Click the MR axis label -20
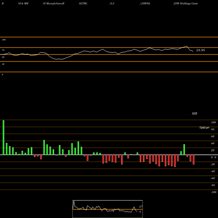 pos(213,164)
